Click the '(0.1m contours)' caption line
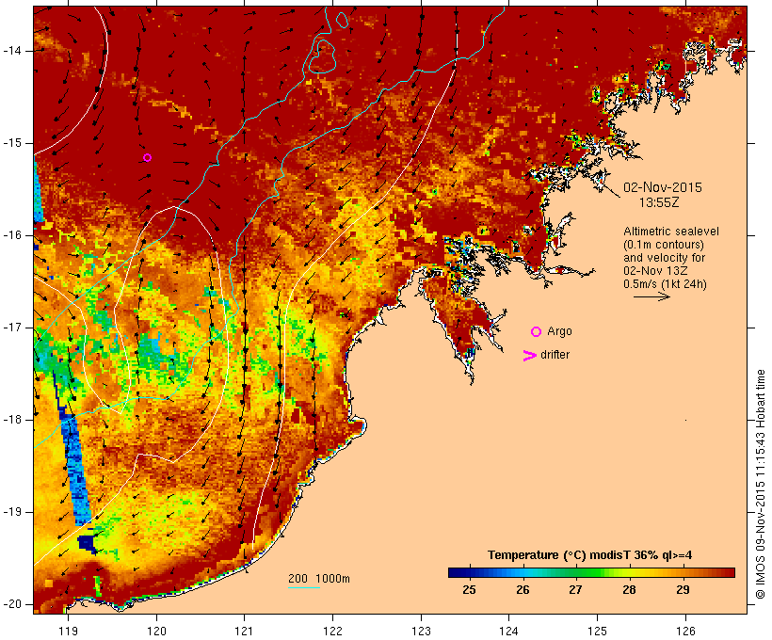 point(664,245)
